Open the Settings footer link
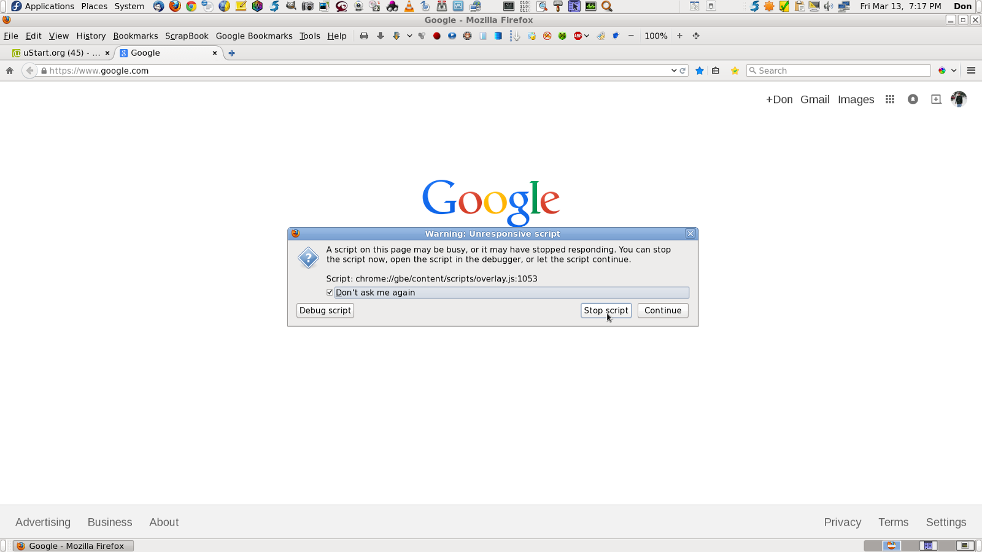This screenshot has width=982, height=552. click(946, 522)
